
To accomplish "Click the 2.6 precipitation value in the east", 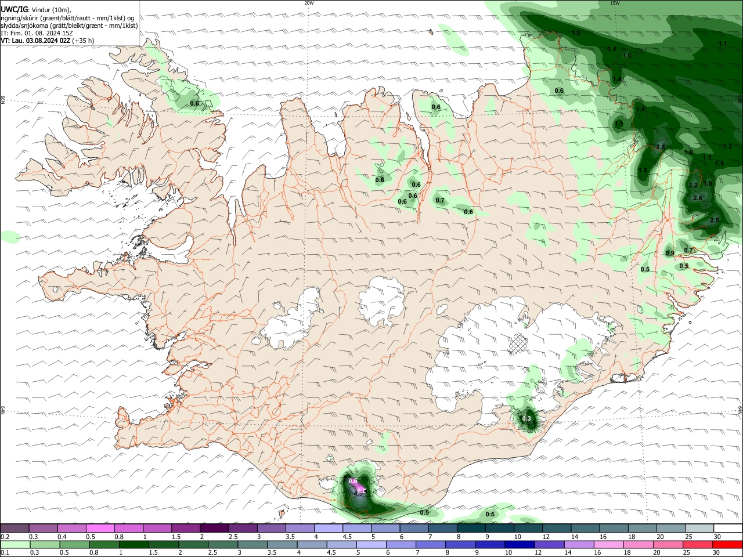I will (698, 198).
